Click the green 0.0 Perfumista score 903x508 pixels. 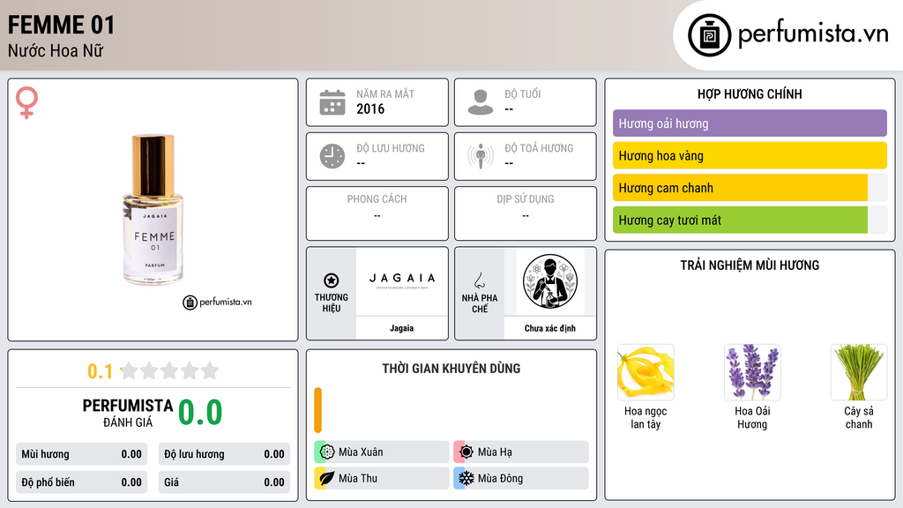tap(200, 413)
